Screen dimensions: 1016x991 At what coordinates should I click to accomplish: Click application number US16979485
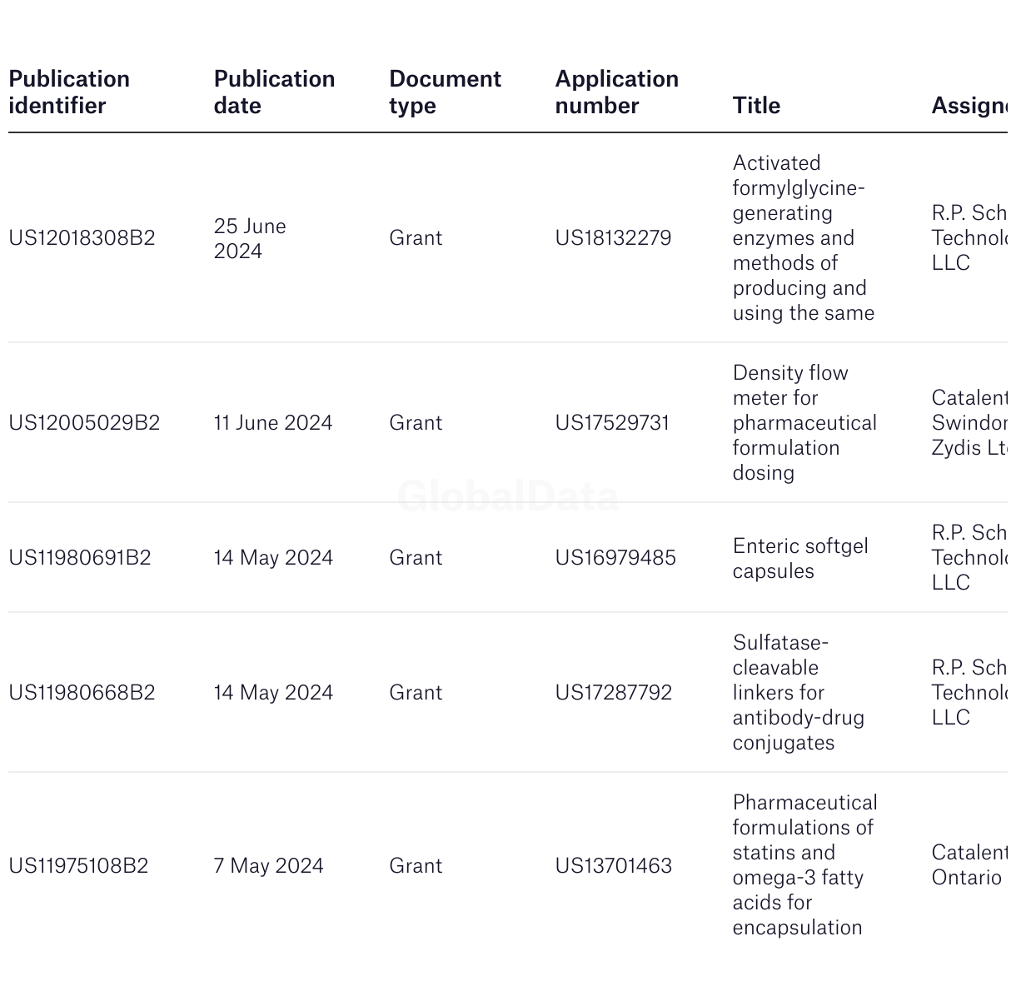[615, 558]
